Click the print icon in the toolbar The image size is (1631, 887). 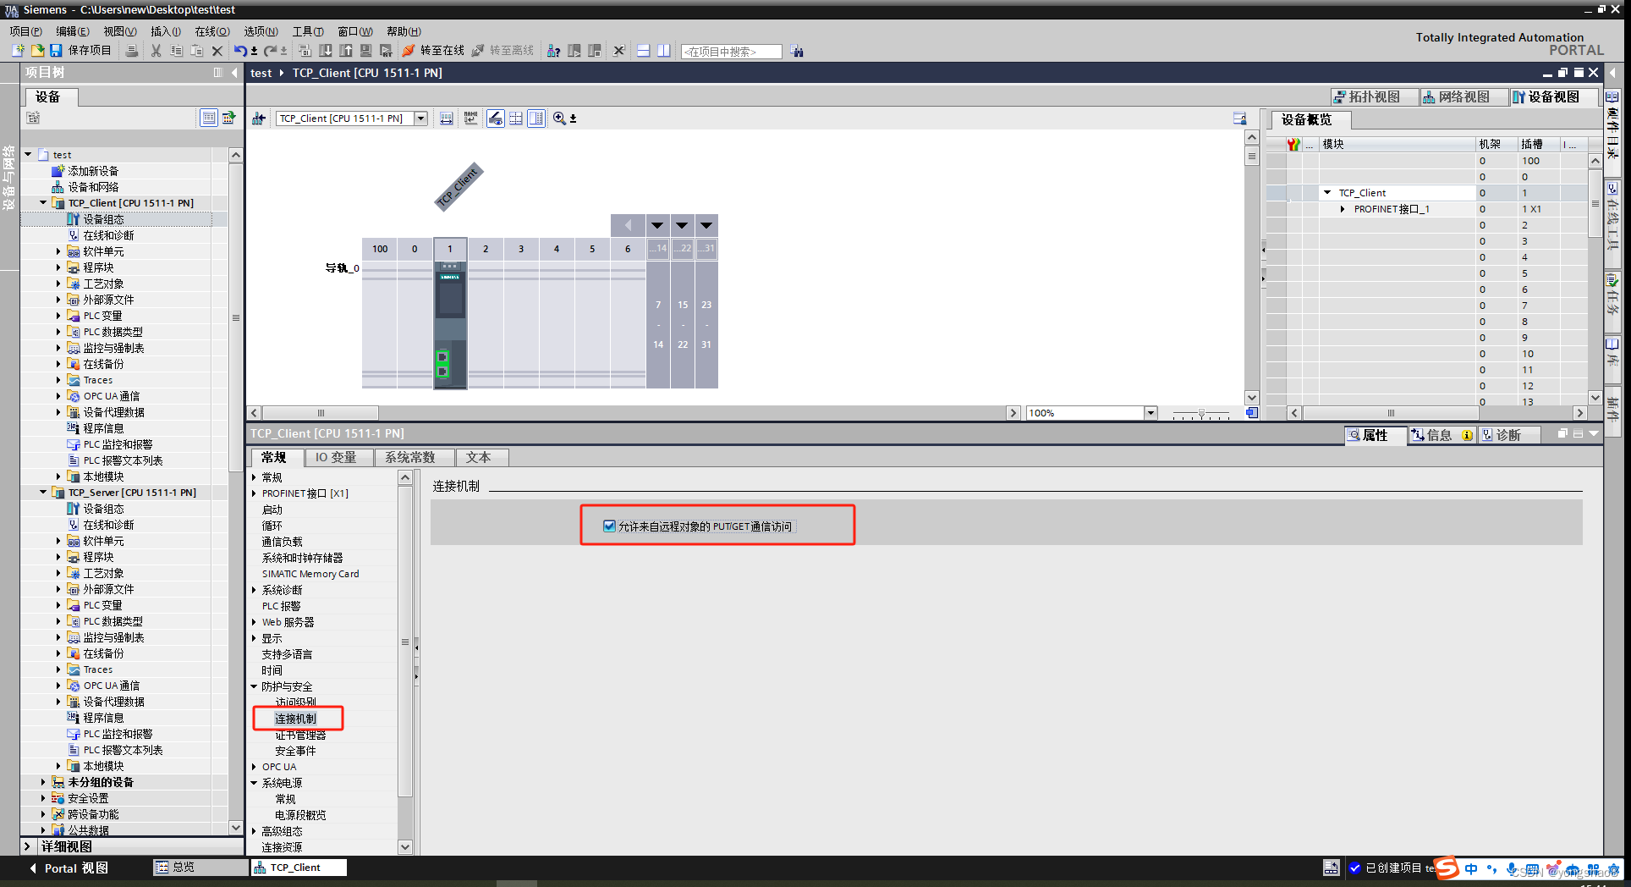(x=131, y=51)
